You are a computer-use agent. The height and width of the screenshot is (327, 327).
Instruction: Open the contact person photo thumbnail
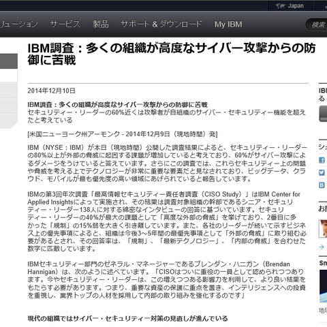323,228
